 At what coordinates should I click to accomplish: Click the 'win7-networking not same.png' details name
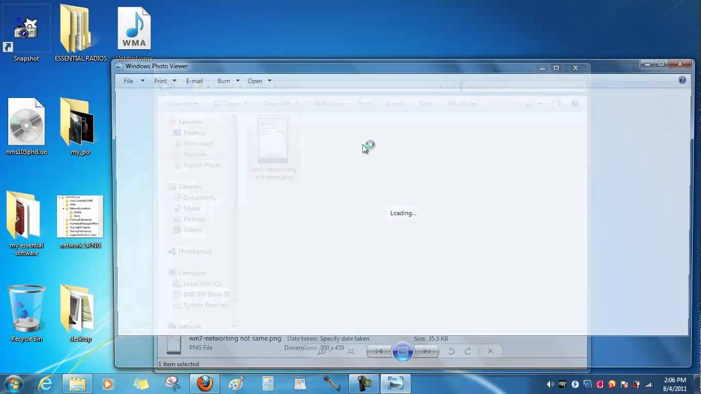pyautogui.click(x=235, y=338)
